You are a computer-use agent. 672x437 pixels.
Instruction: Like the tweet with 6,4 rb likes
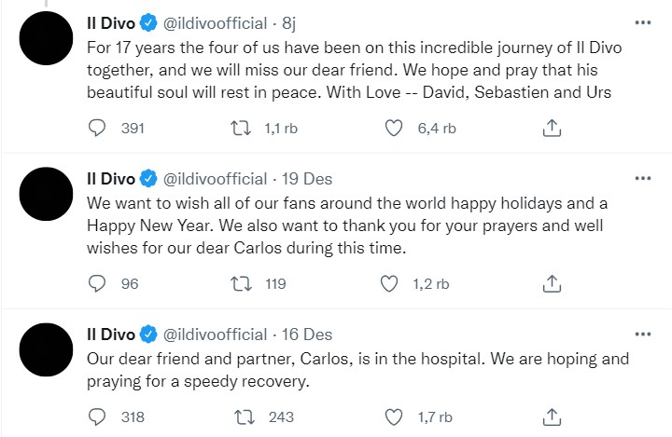tap(395, 129)
